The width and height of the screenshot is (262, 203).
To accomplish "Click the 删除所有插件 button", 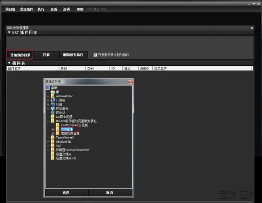I will [73, 55].
